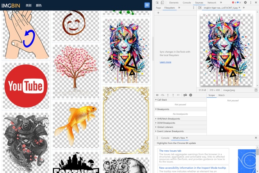Close the imgbin-tiger jpg file tab
This screenshot has height=173, width=259.
coord(239,8)
